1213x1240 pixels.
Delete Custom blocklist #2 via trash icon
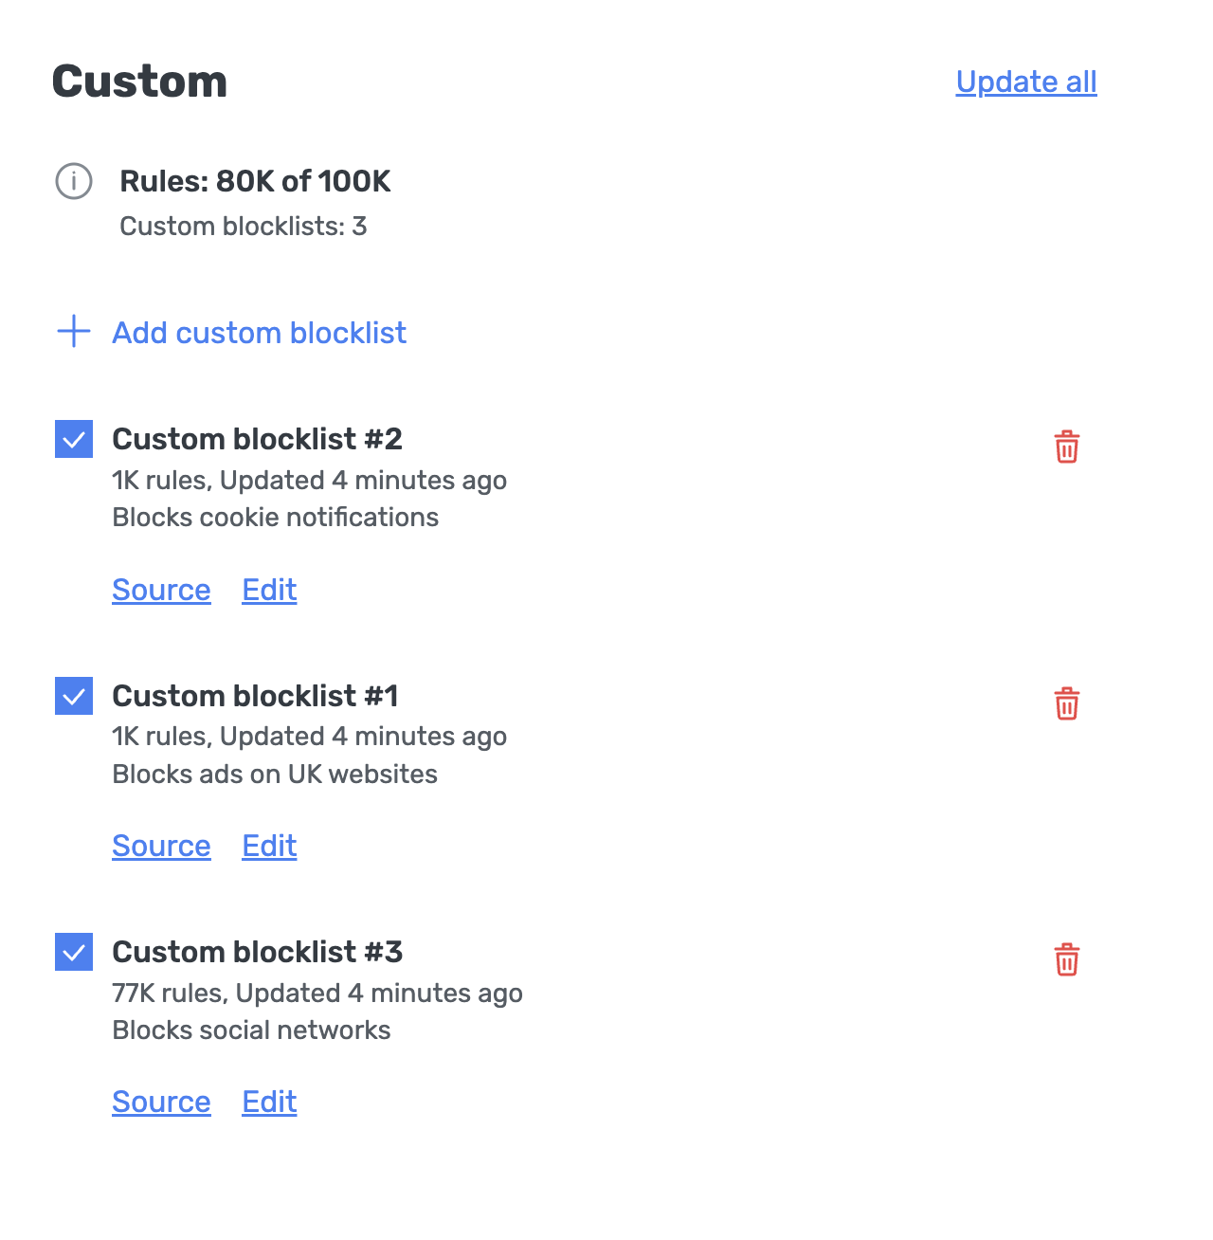(1067, 447)
